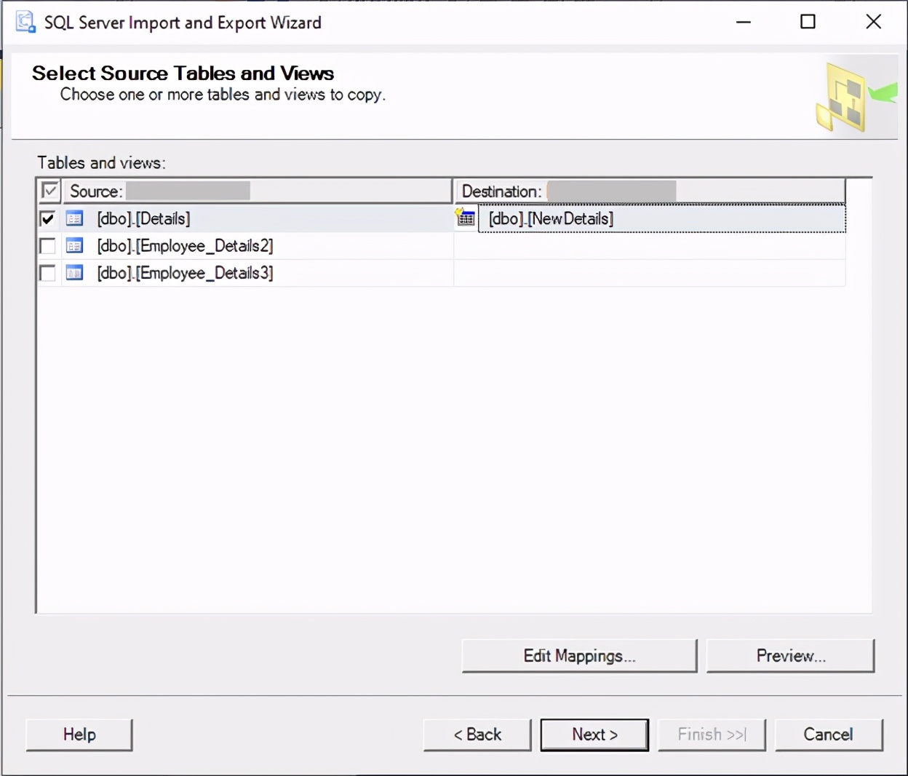Click the Source column header
The image size is (908, 776).
click(257, 191)
